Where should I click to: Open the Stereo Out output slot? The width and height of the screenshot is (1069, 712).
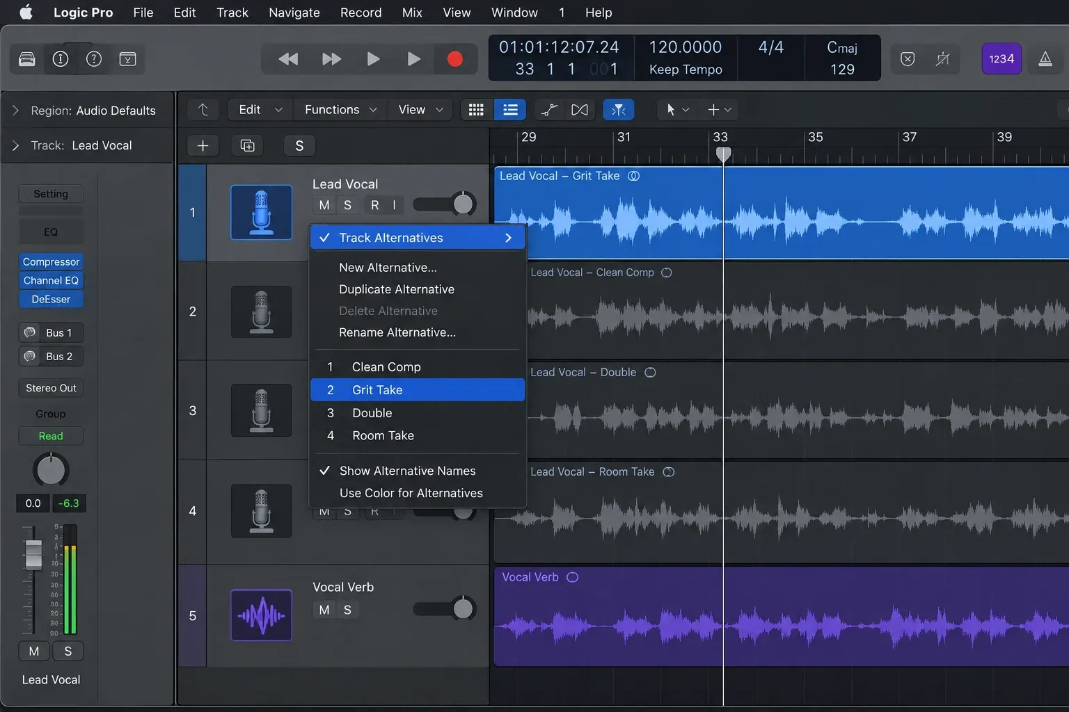pyautogui.click(x=51, y=388)
